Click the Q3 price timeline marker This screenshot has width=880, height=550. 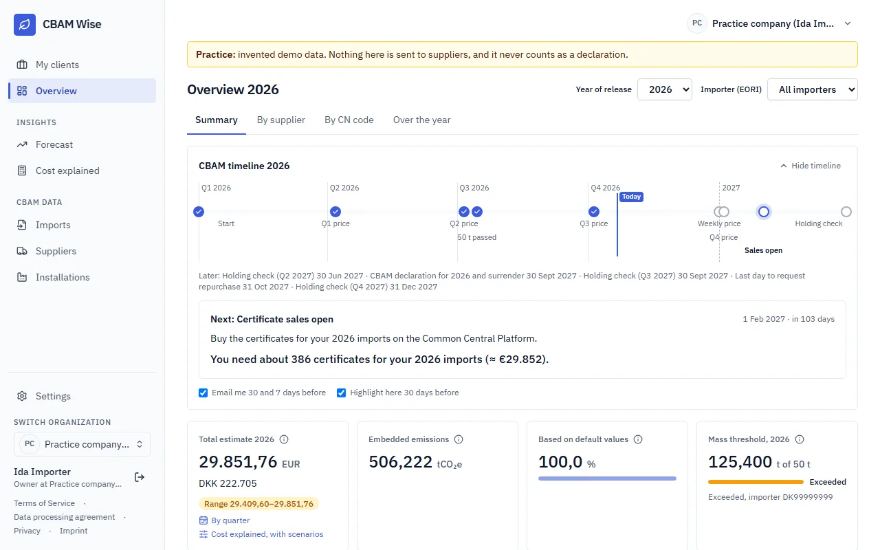tap(594, 212)
